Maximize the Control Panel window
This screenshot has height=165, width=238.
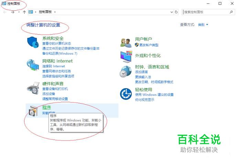point(220,3)
